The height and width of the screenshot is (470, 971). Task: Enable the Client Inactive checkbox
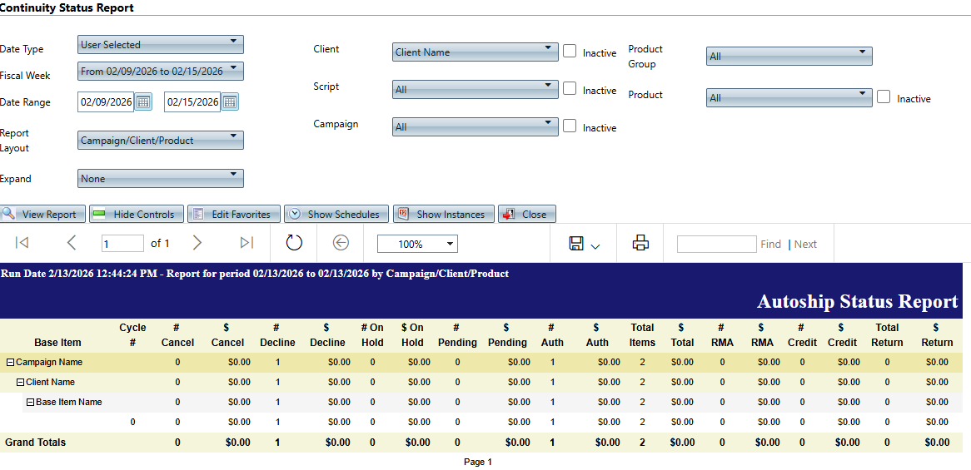point(570,52)
